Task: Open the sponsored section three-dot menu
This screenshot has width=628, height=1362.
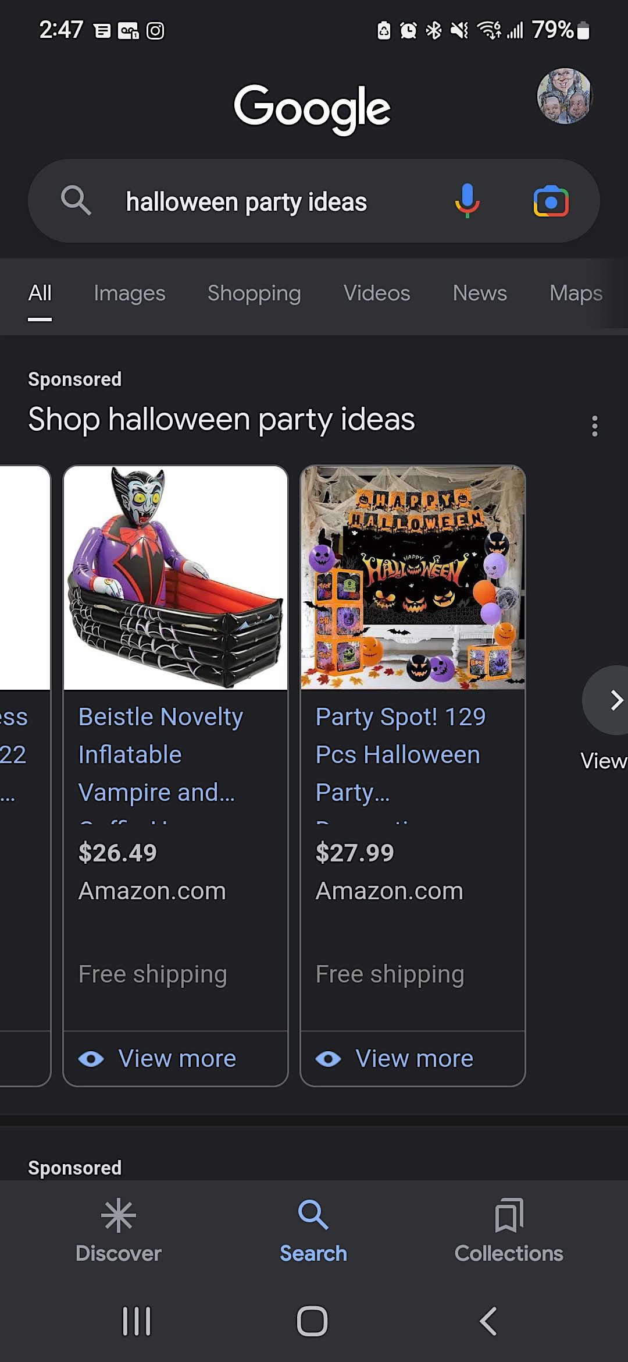Action: coord(594,426)
